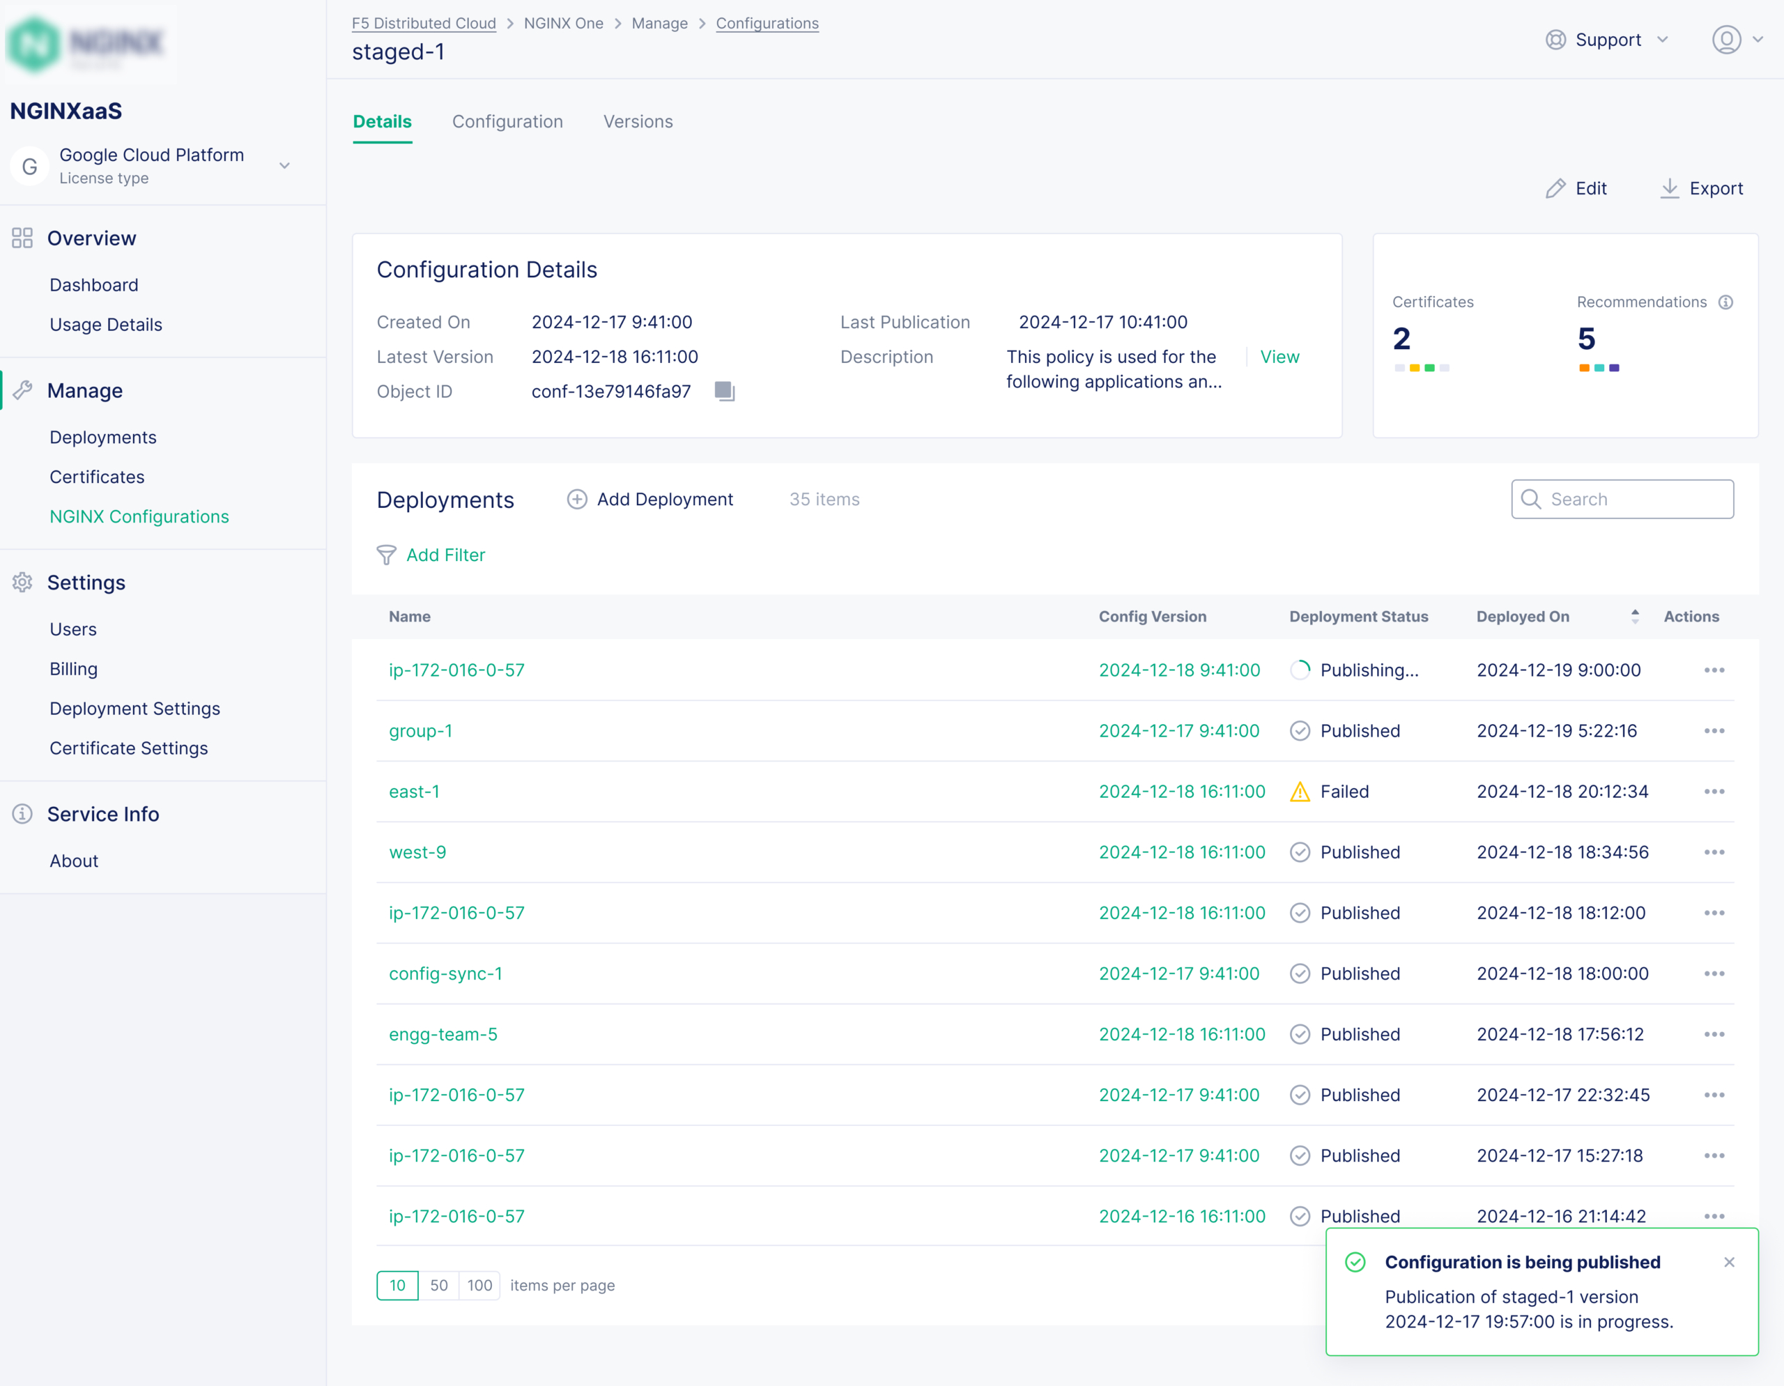Click the Edit pencil icon
Screen dimensions: 1784x1386
click(x=1555, y=189)
